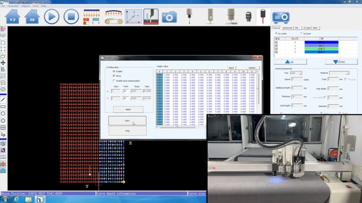
Task: Open the file explorer folder in the taskbar
Action: (x=28, y=199)
